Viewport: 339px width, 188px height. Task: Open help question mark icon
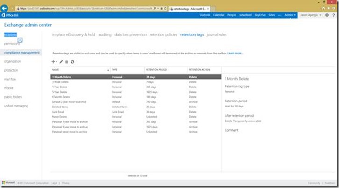pos(333,15)
